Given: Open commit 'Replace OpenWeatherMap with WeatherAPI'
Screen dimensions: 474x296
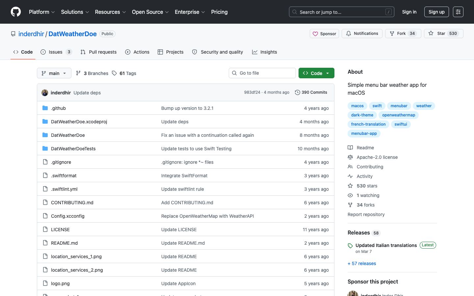Looking at the screenshot, I should point(207,216).
